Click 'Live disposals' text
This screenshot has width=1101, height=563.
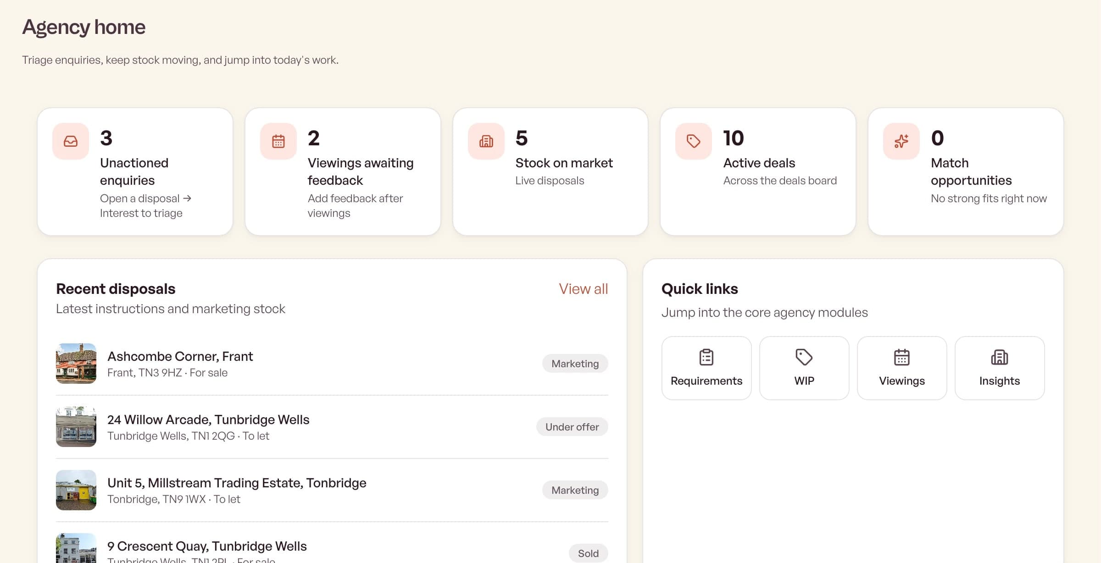pos(550,181)
